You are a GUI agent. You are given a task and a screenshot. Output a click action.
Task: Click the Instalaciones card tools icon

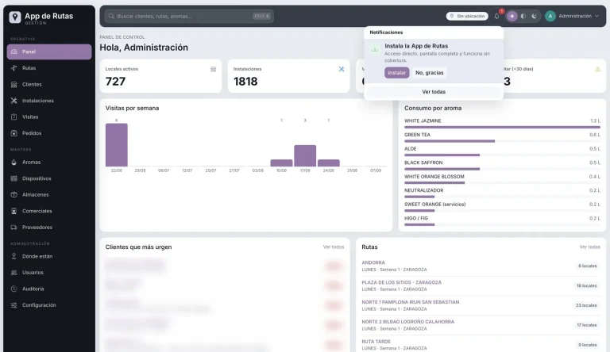click(x=342, y=69)
